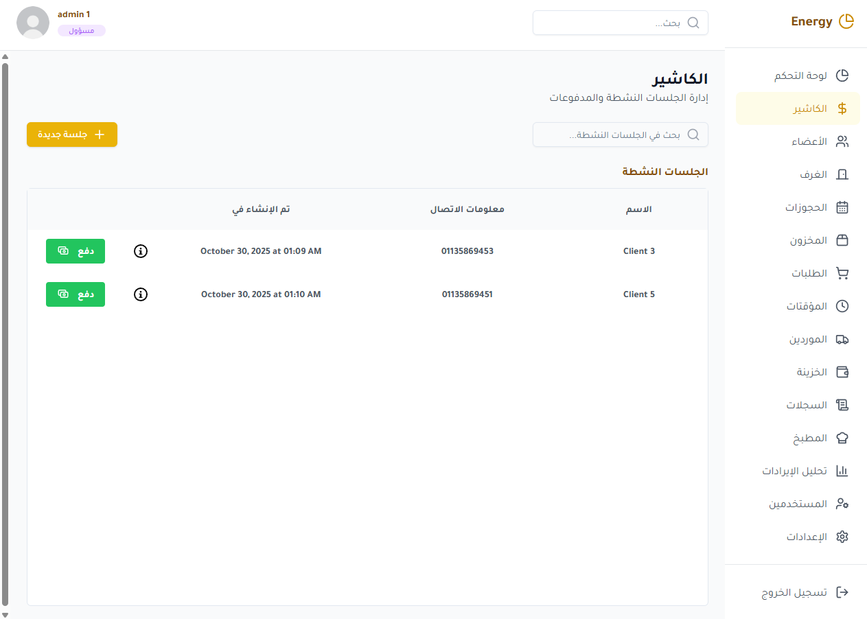Click the kitchen chef hat icon
This screenshot has width=867, height=619.
[x=842, y=438]
